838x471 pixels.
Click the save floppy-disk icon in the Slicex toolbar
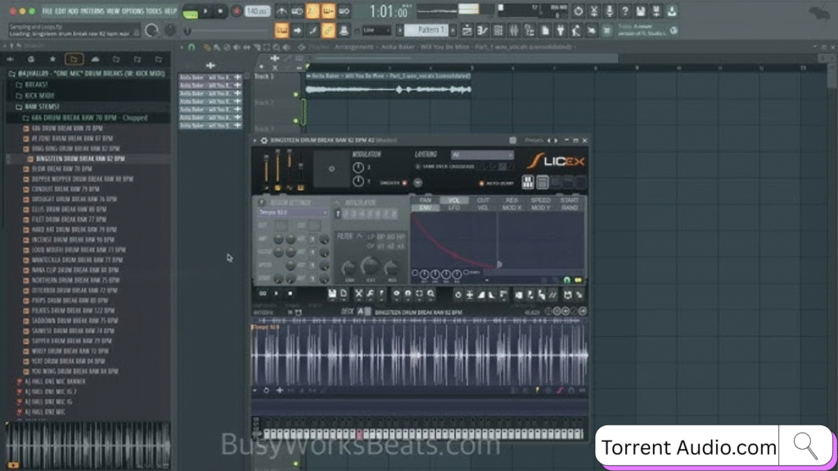tap(331, 294)
